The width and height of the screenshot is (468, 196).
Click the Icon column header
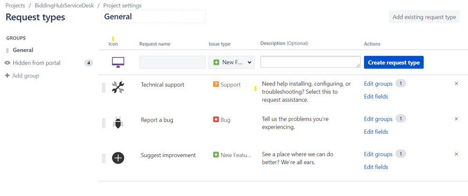point(113,44)
